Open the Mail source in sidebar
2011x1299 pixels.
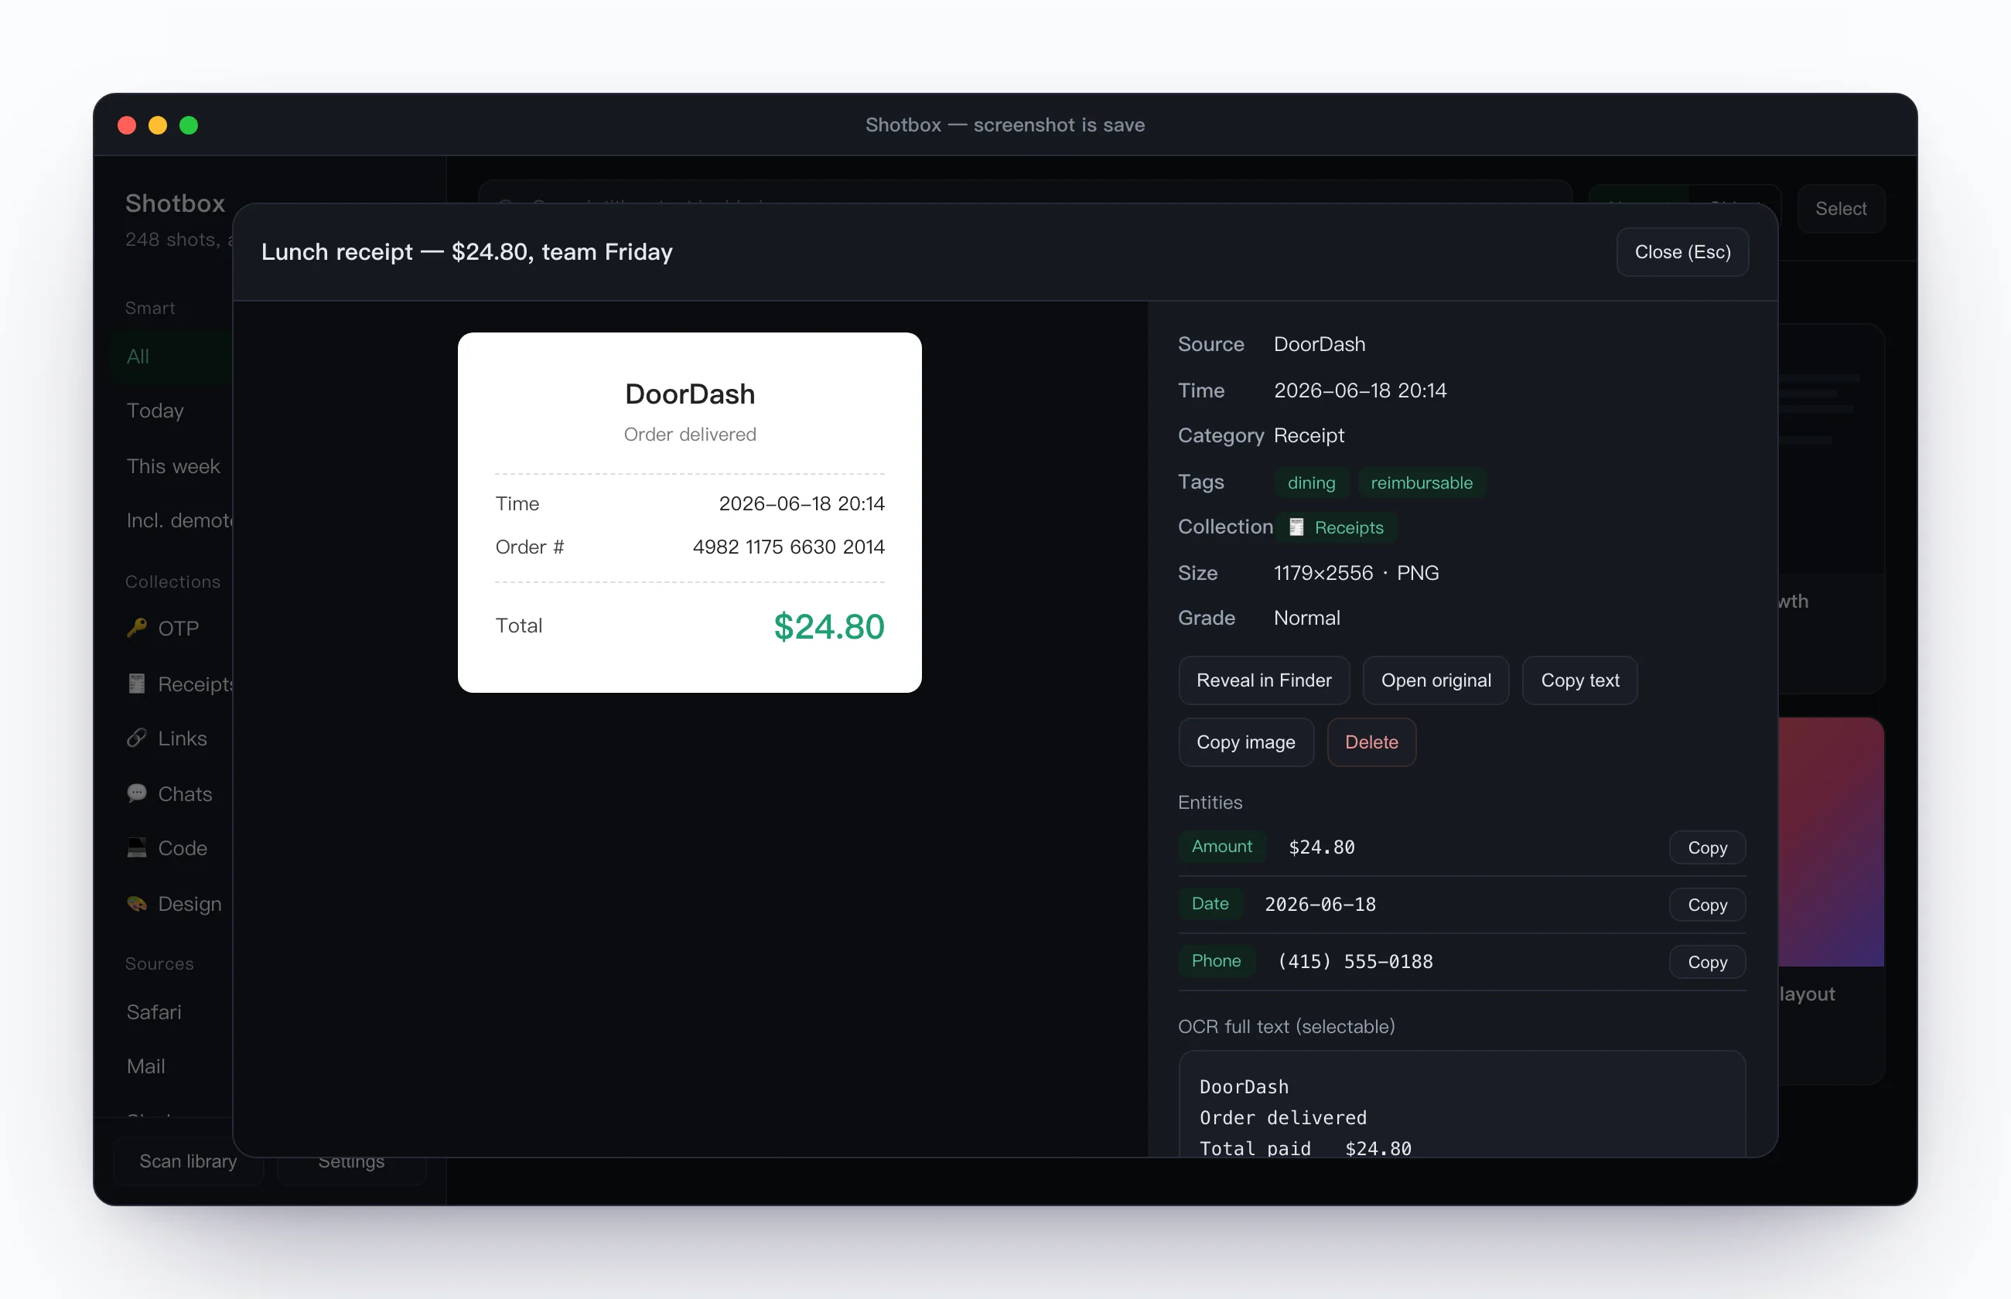tap(171, 1066)
